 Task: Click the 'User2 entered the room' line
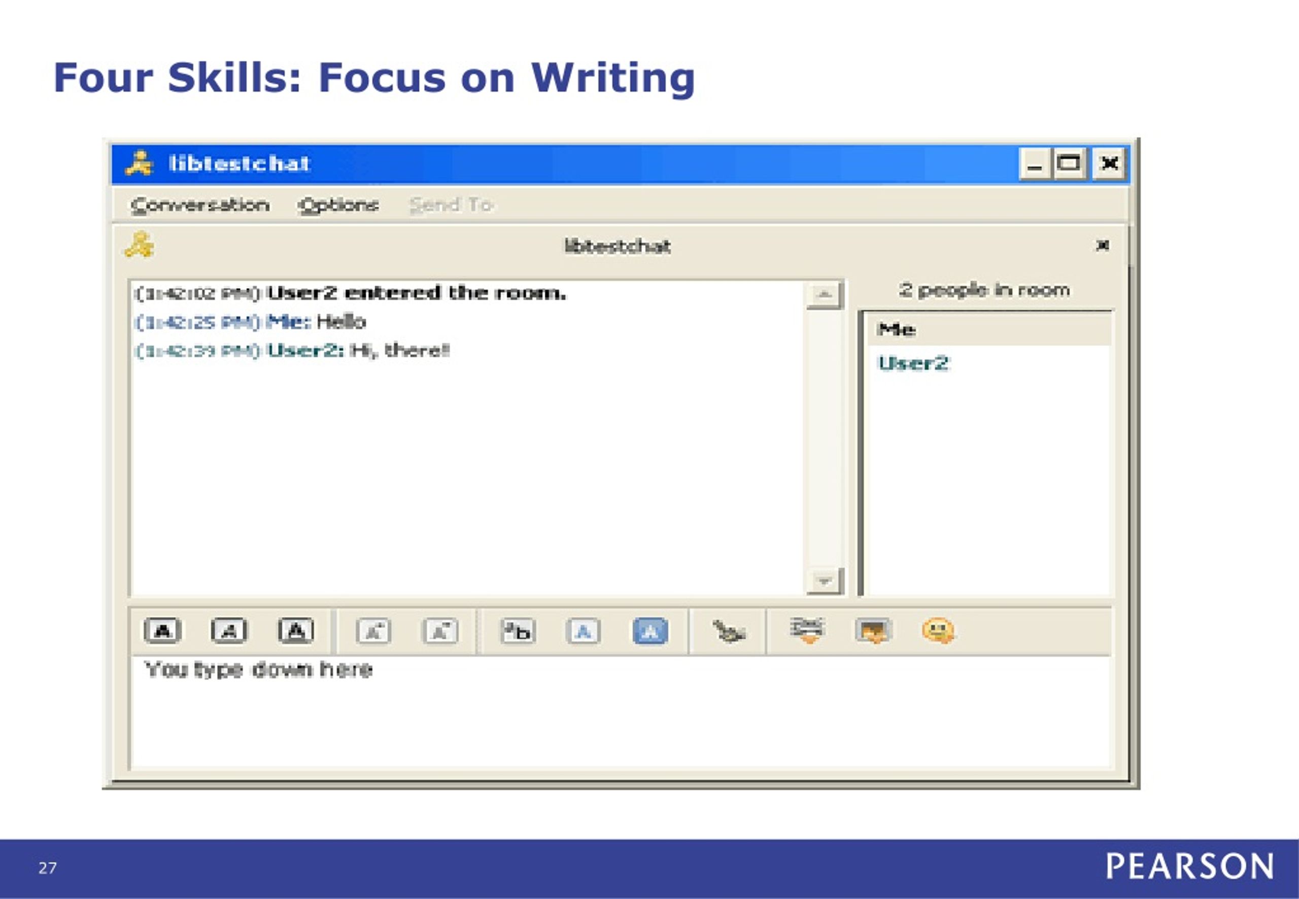[351, 293]
